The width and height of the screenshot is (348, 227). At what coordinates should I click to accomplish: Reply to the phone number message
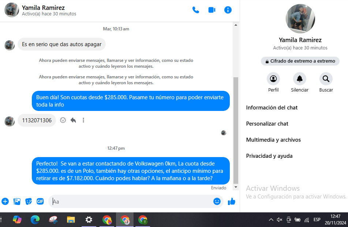73,120
